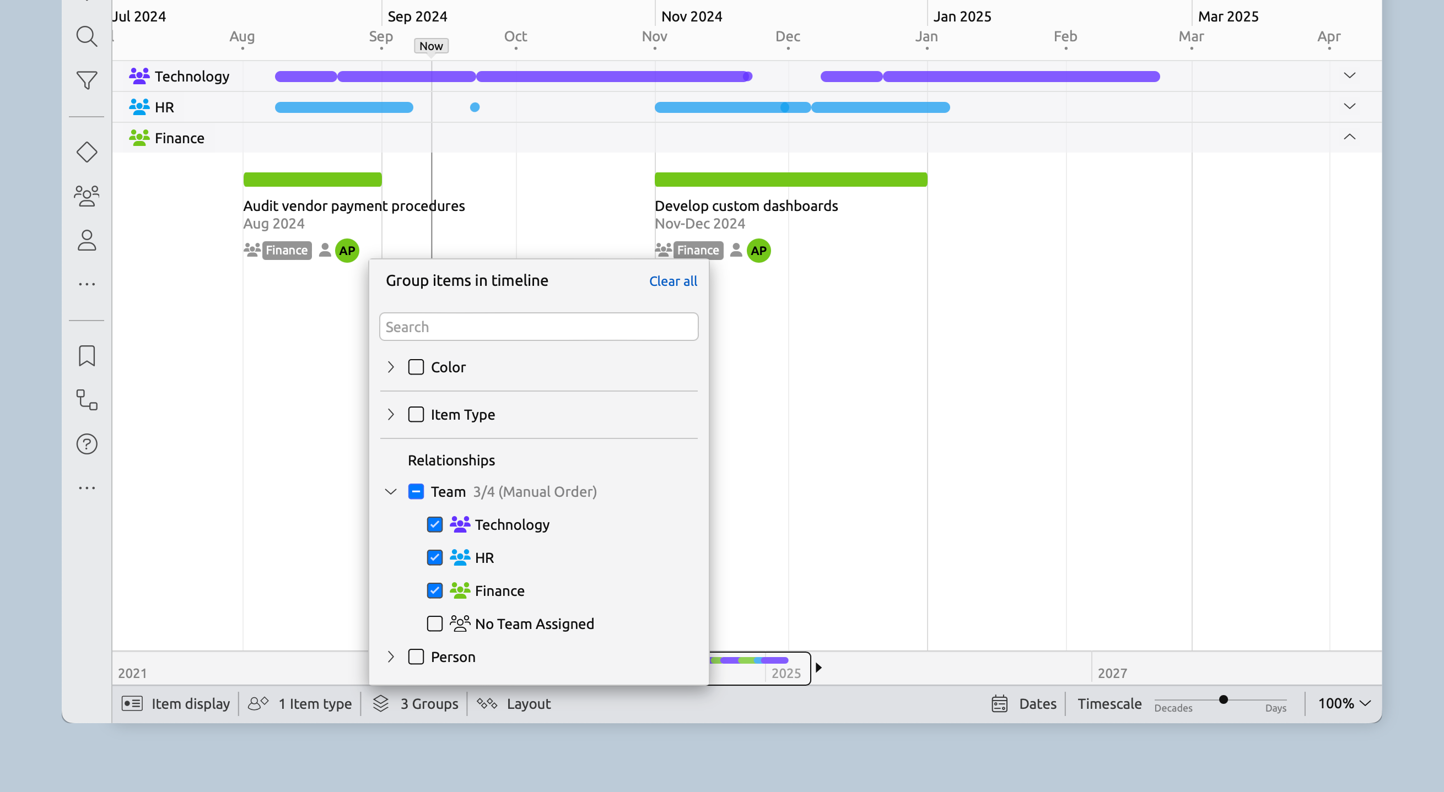This screenshot has height=792, width=1444.
Task: Open the 1 Item type menu
Action: pos(300,703)
